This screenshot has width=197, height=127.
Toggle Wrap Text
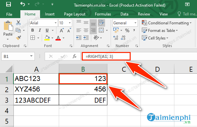(101, 23)
